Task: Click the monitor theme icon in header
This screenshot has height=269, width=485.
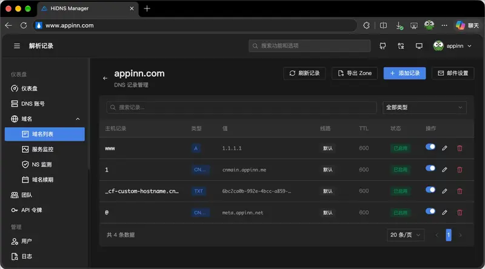Action: 419,46
